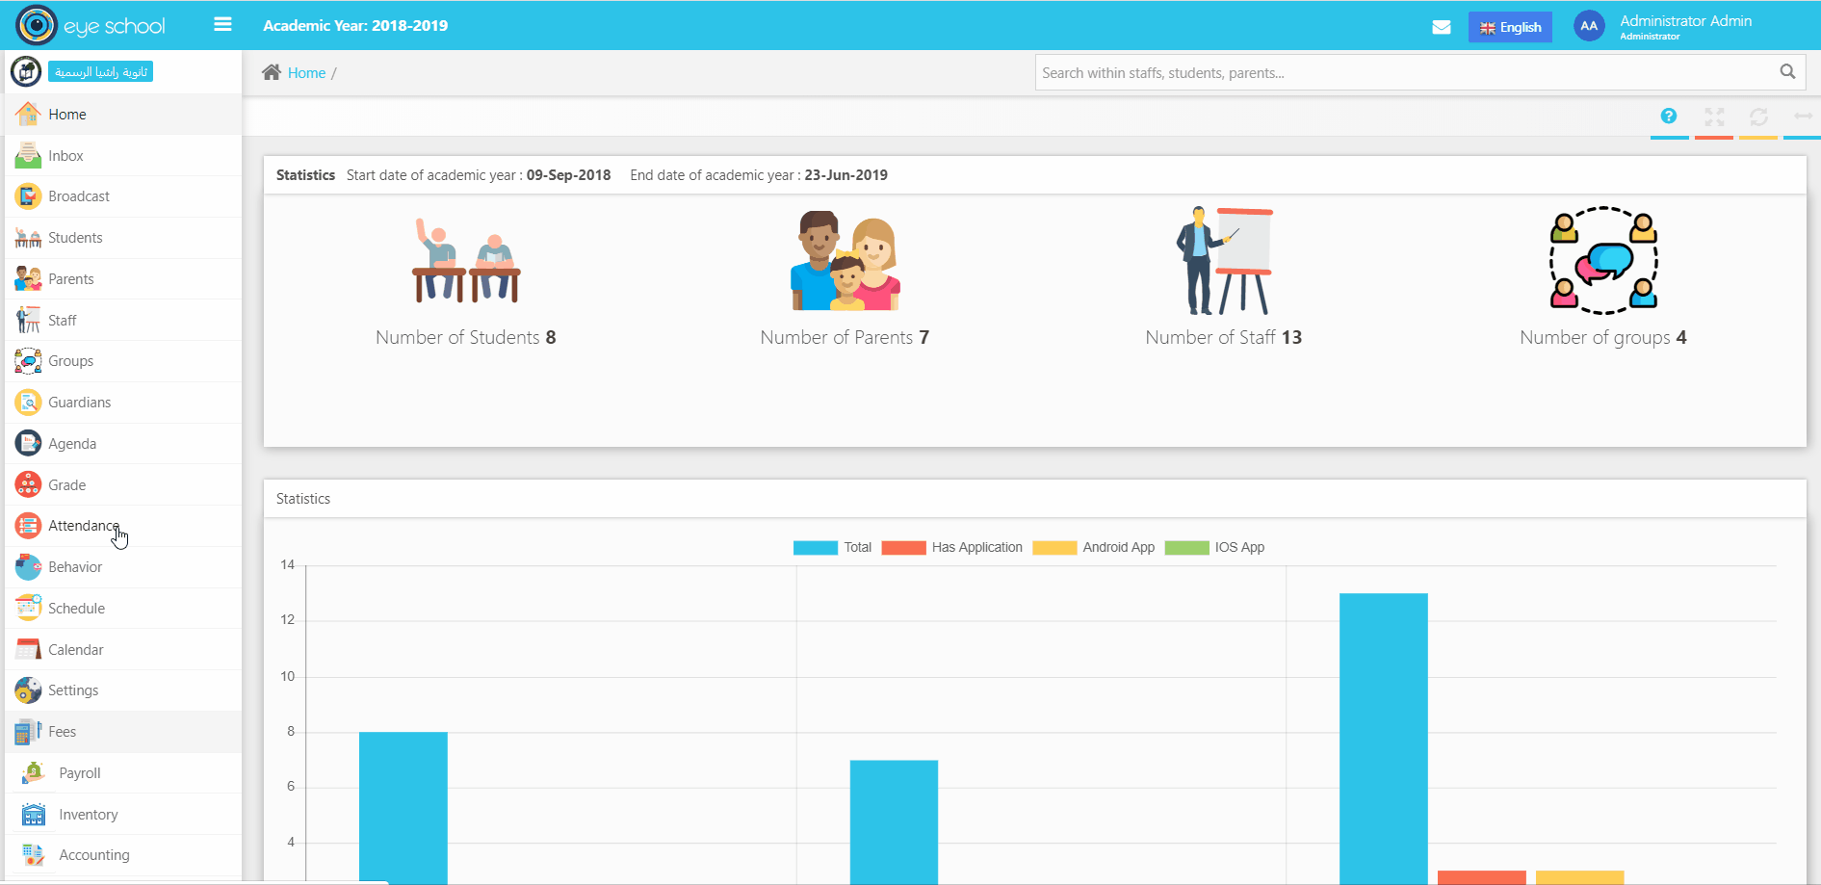
Task: Click the Number of Staff illustration
Action: point(1224,260)
